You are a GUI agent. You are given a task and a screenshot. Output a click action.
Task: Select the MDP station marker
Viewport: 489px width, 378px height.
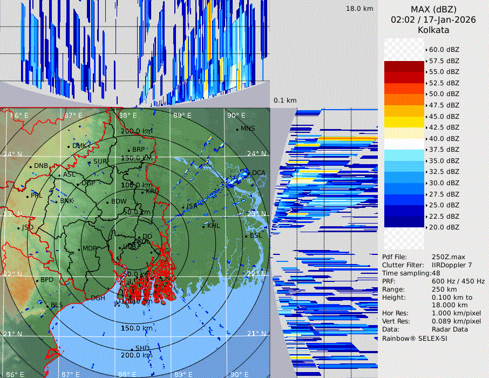pyautogui.click(x=79, y=248)
